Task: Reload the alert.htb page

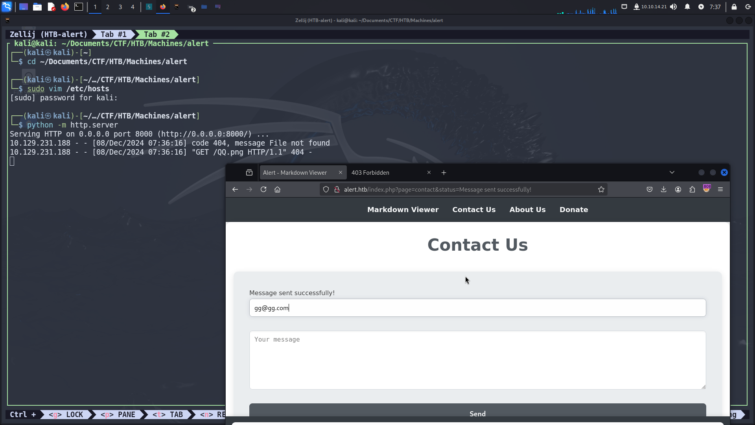Action: click(x=263, y=190)
